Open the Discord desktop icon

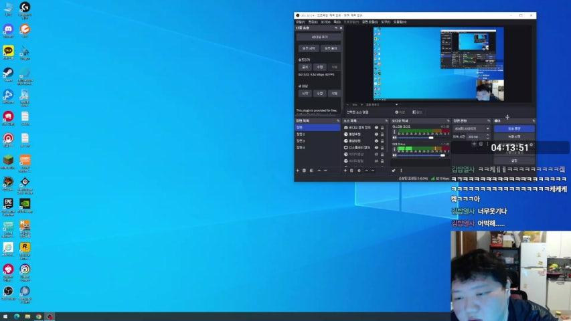8,29
